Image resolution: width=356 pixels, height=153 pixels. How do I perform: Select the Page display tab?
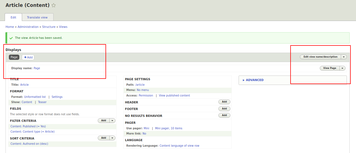click(x=14, y=57)
